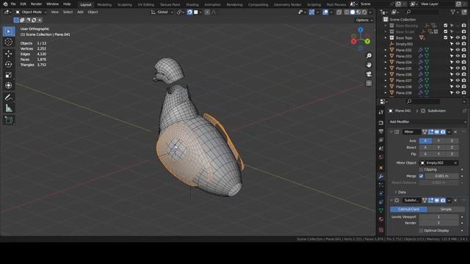This screenshot has width=470, height=264.
Task: Switch to the Modeling workspace tab
Action: pos(104,4)
